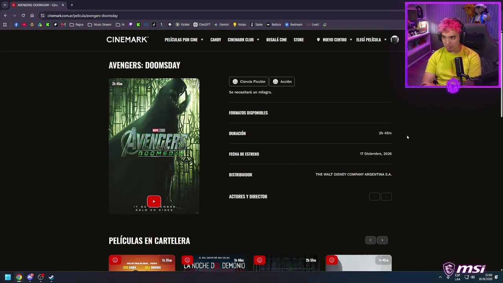
Task: Open Steam from the taskbar
Action: 51,277
